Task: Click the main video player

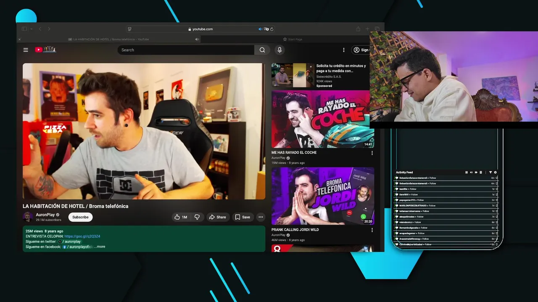Action: coord(144,131)
